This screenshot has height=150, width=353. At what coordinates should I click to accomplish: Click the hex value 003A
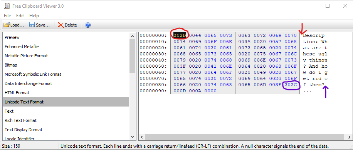(x=244, y=42)
